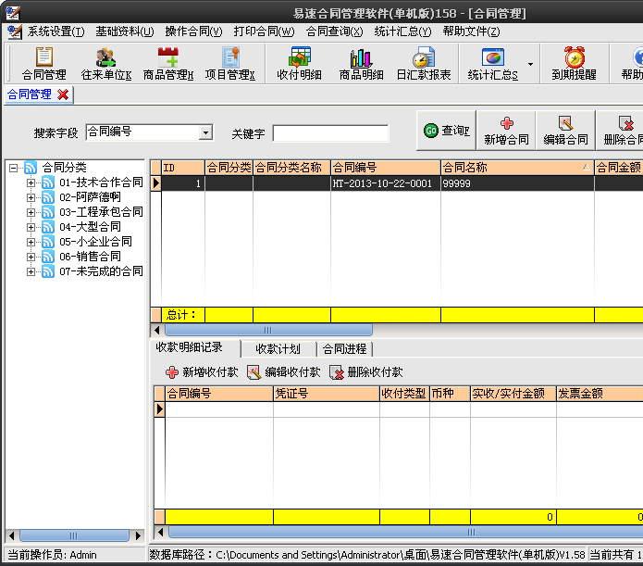This screenshot has width=643, height=566.
Task: Click icon of 01-技术合作合同 node
Action: pyautogui.click(x=48, y=182)
